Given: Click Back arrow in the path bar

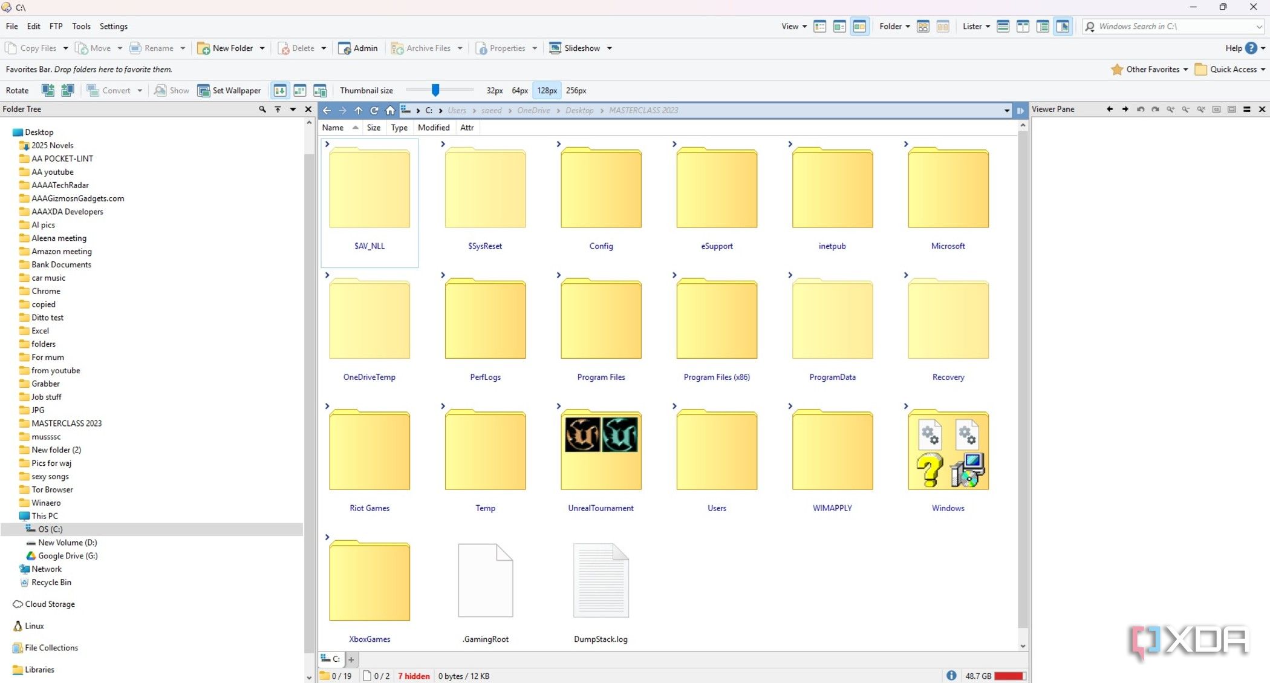Looking at the screenshot, I should tap(327, 110).
